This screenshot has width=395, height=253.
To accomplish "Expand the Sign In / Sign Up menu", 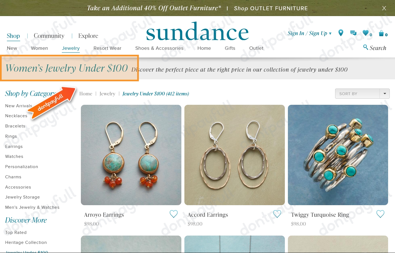I will coord(309,33).
